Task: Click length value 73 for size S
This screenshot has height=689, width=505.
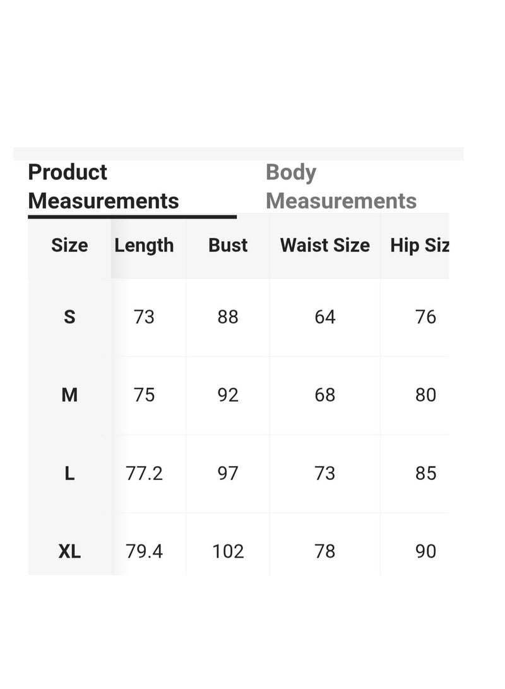Action: [144, 317]
